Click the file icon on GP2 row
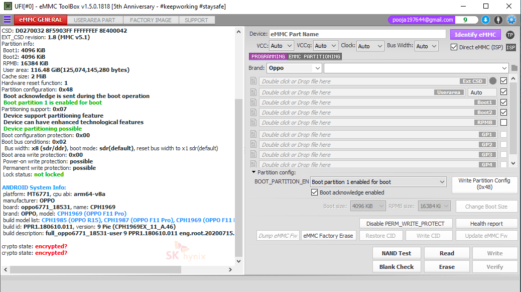This screenshot has width=521, height=292. tap(253, 144)
